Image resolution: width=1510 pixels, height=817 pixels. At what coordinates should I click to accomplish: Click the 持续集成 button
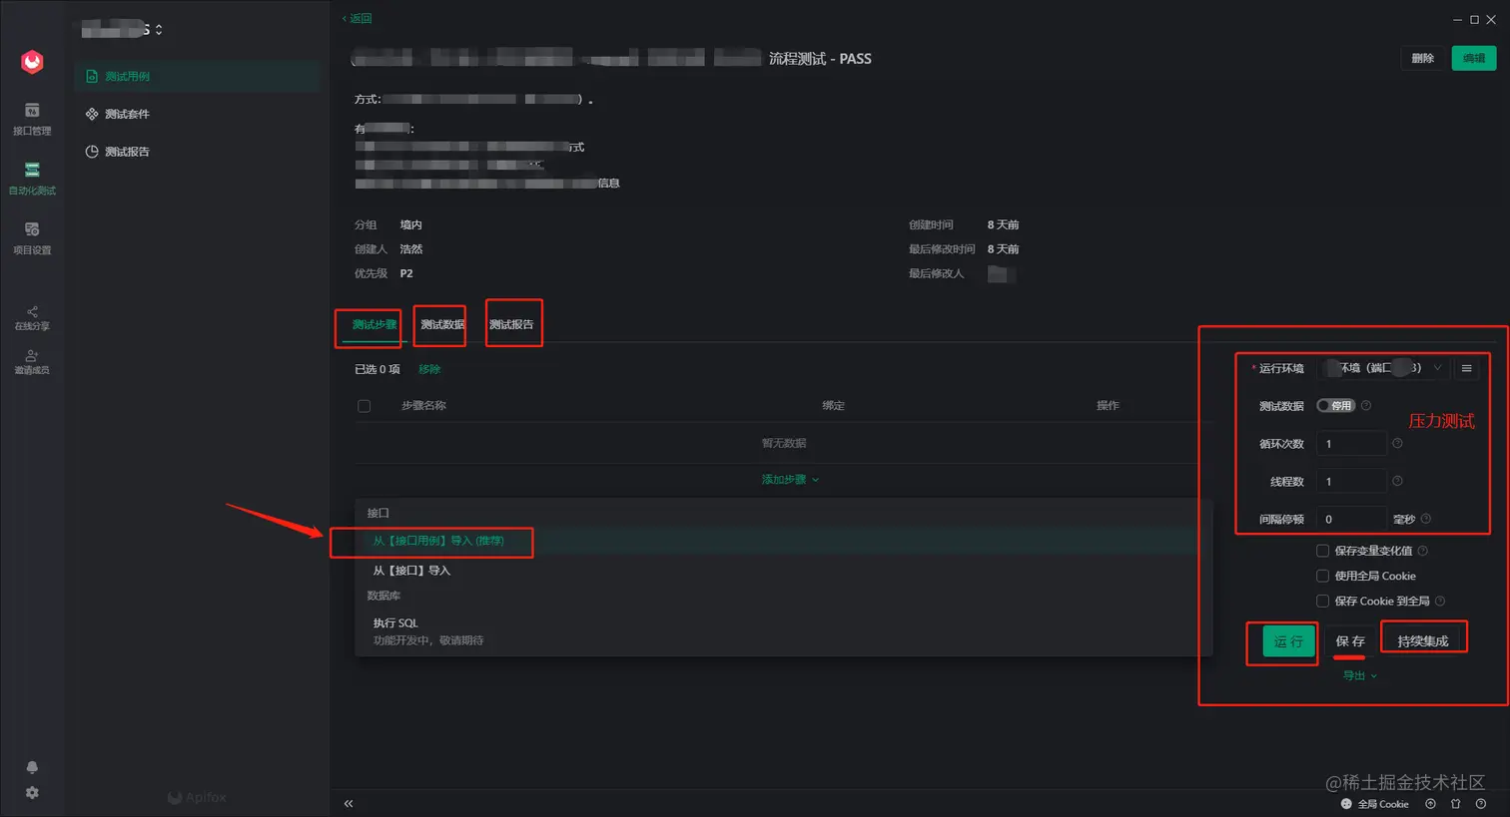point(1423,641)
